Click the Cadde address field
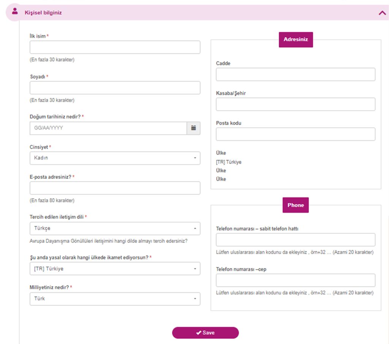Image resolution: width=389 pixels, height=344 pixels. [296, 74]
